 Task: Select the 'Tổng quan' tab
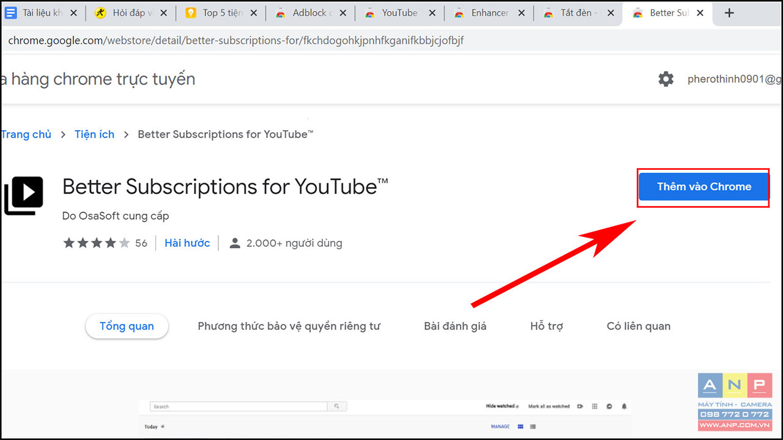tap(127, 326)
